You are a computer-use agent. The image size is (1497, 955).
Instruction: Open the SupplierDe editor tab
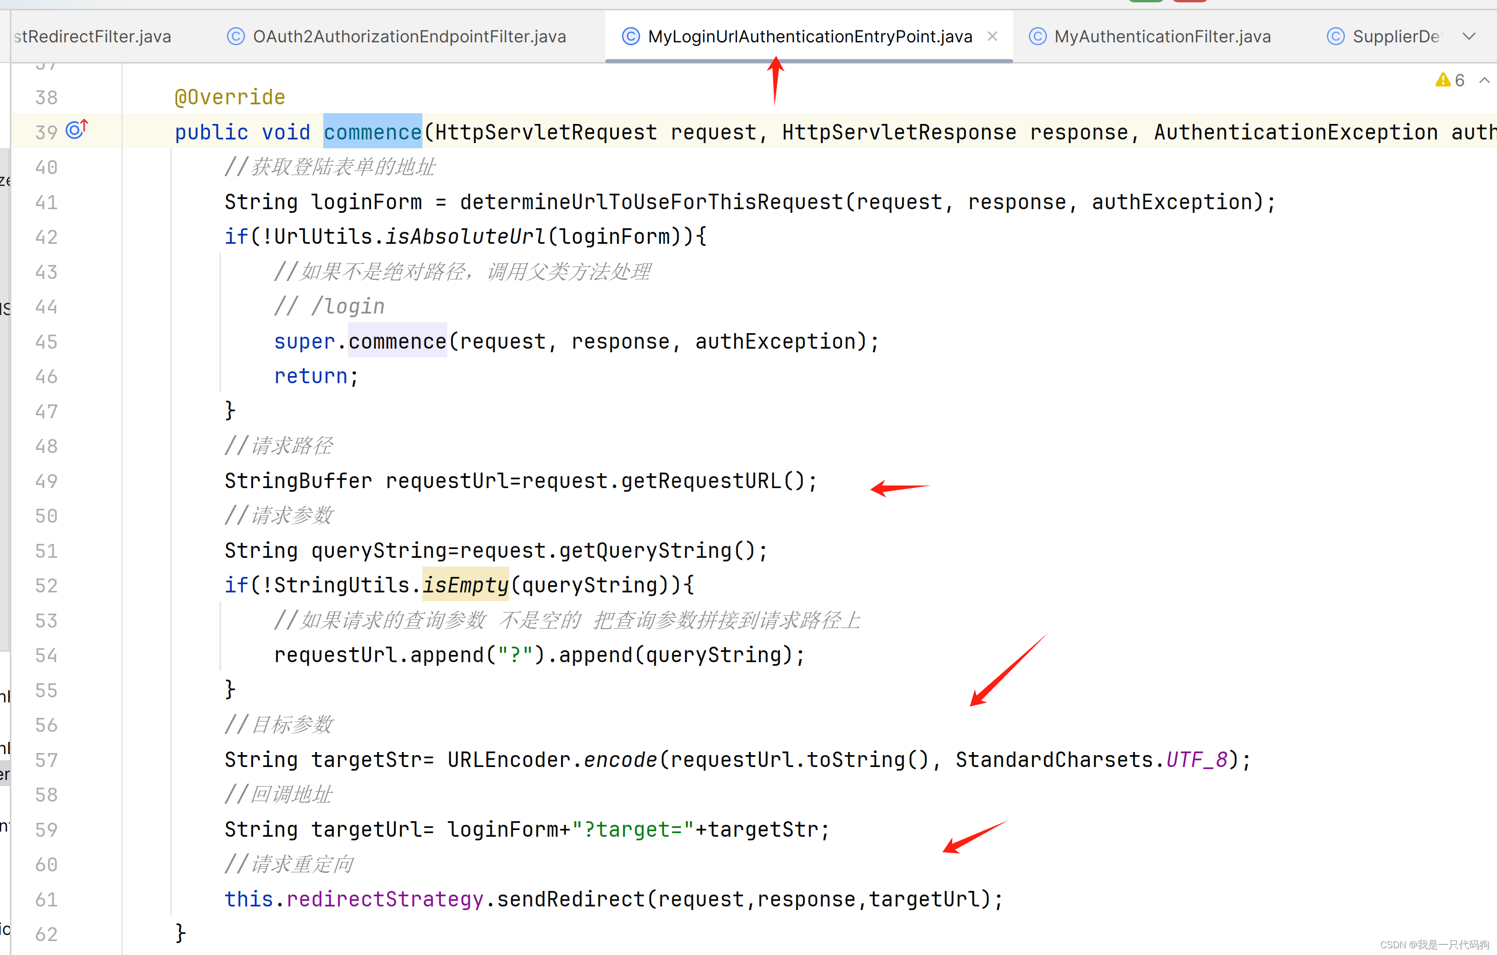click(x=1395, y=37)
